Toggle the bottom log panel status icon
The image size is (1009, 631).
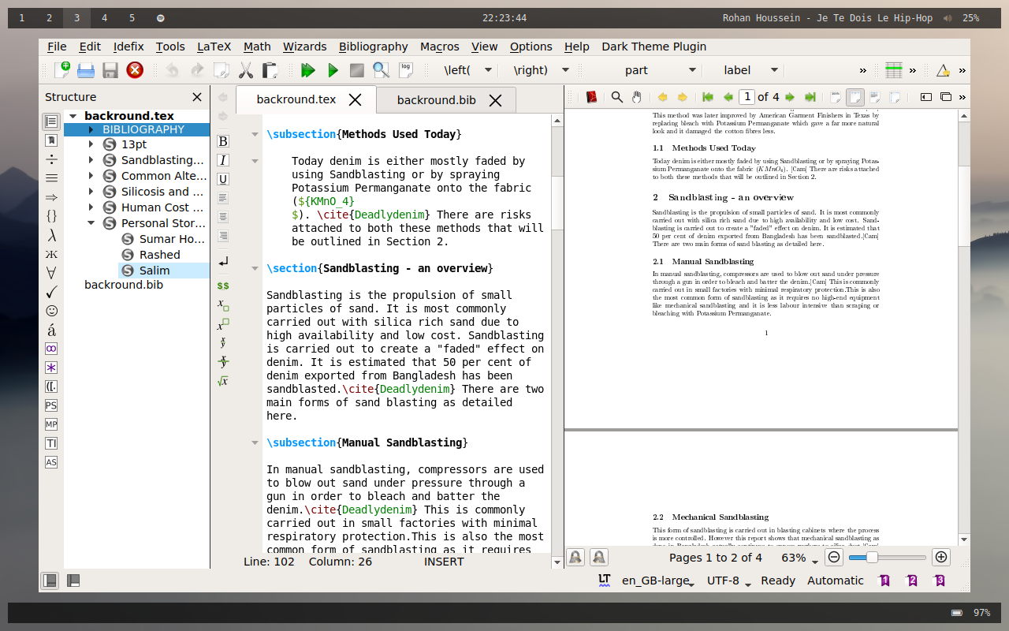(73, 581)
